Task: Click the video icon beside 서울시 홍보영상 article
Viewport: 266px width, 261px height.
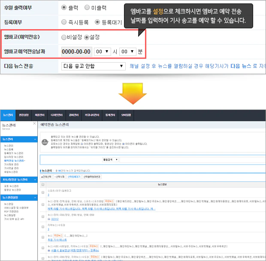Action: pos(49,250)
